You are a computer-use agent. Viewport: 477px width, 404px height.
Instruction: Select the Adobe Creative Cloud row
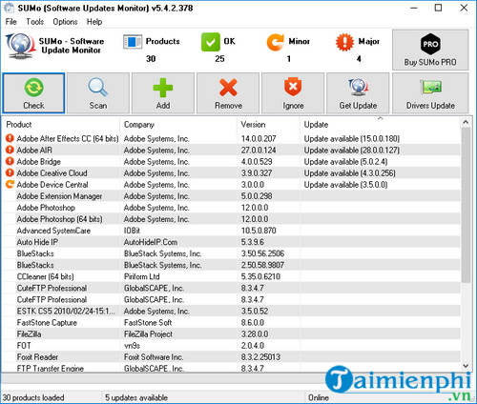click(x=232, y=173)
